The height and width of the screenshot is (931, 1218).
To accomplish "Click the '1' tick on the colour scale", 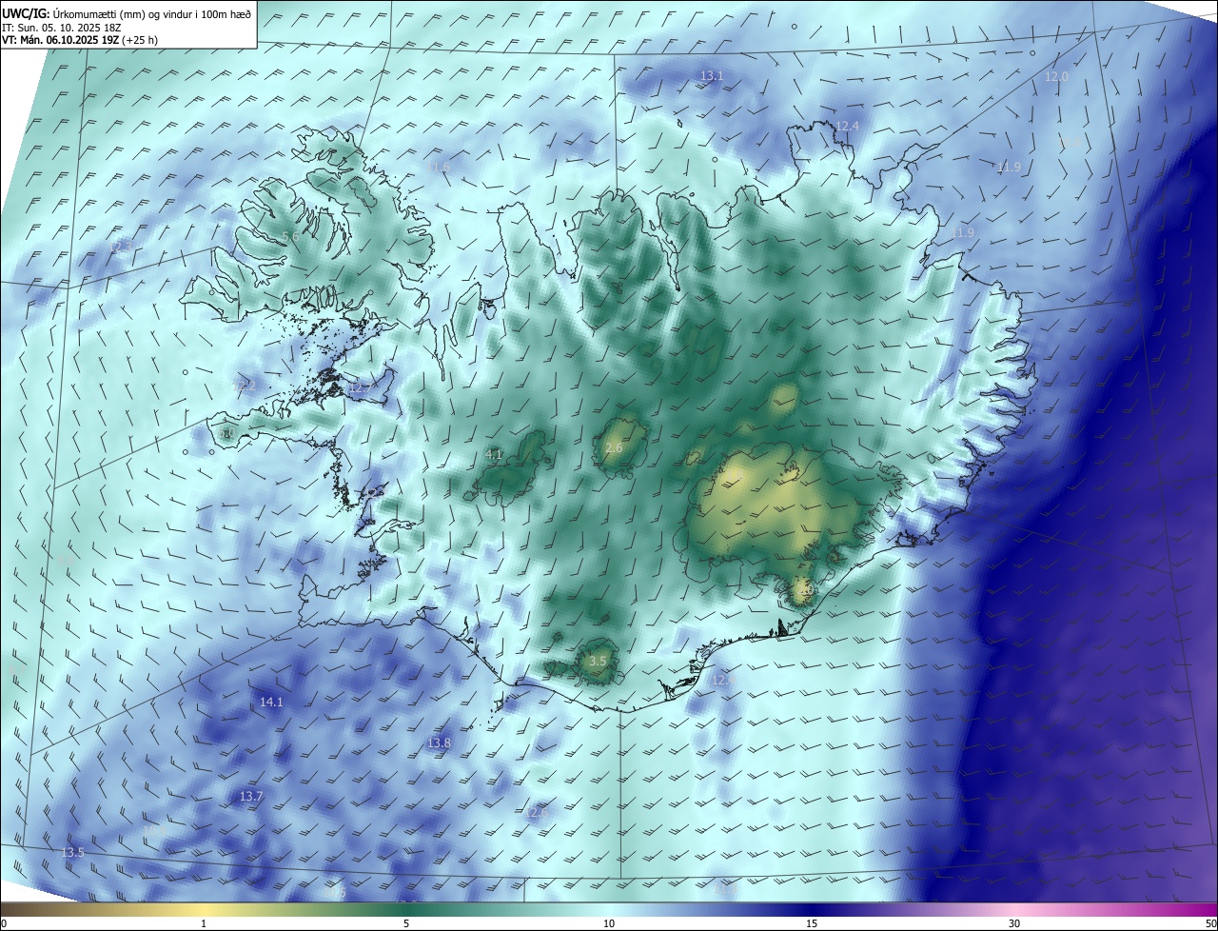I will 204,923.
